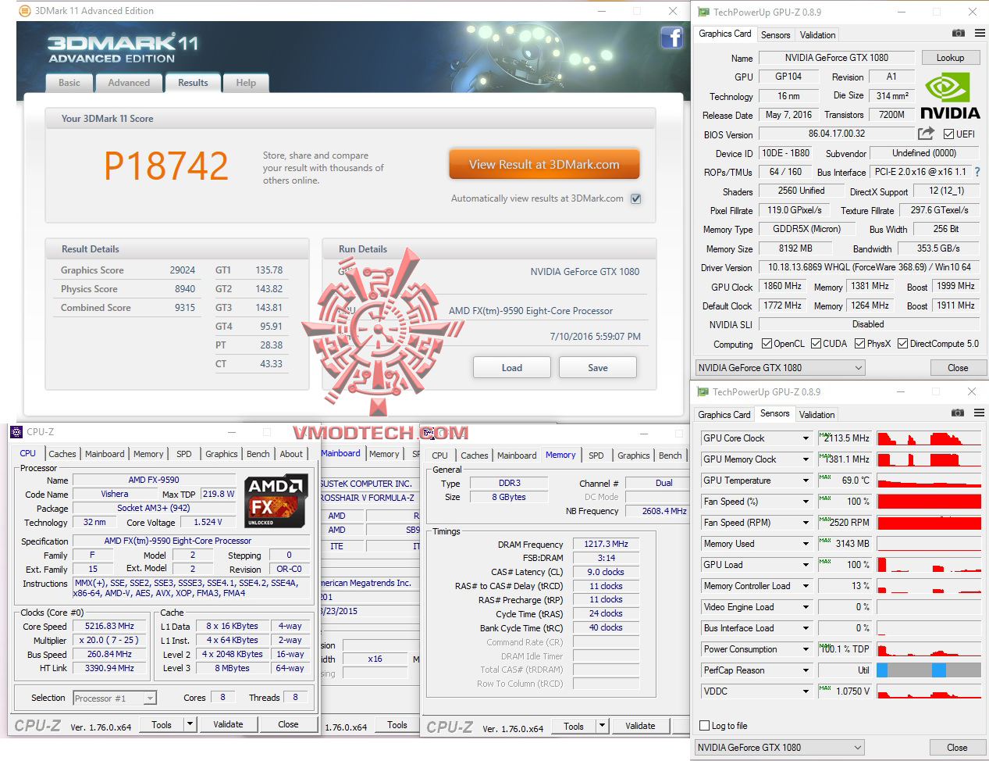Click the BIOS Version field 86.04.17.00.32
Image resolution: width=989 pixels, height=761 pixels.
pyautogui.click(x=837, y=134)
